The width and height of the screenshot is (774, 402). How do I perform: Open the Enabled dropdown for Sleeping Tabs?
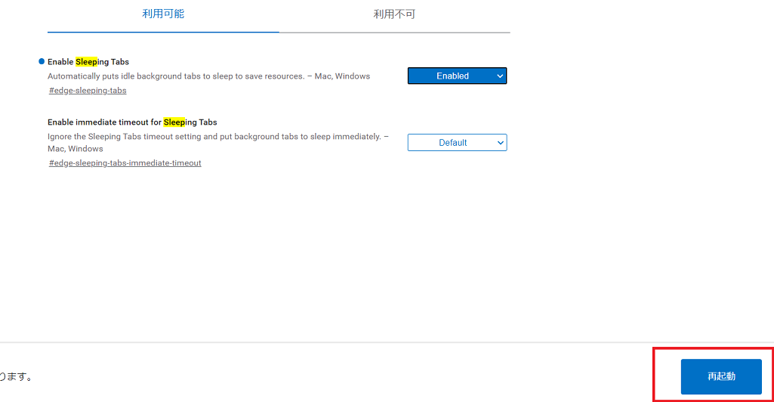[x=452, y=76]
